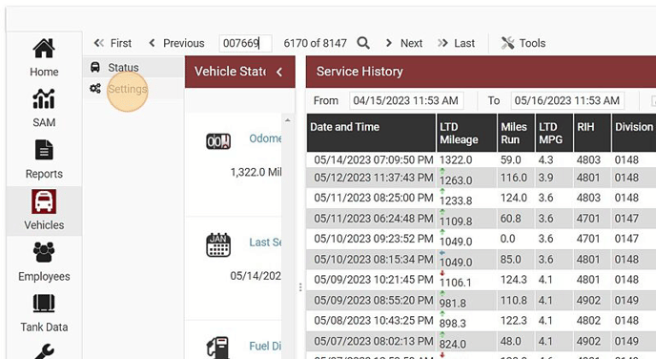Open the SAM analytics icon
The height and width of the screenshot is (359, 656).
pos(44,99)
